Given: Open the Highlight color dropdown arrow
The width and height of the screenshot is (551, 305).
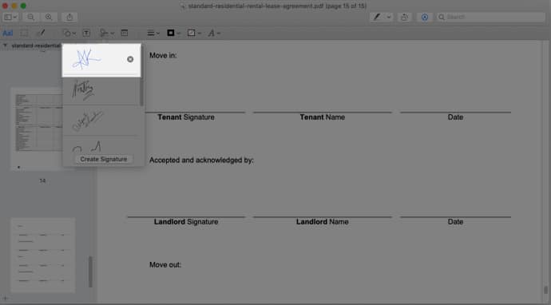Looking at the screenshot, I should [x=389, y=17].
